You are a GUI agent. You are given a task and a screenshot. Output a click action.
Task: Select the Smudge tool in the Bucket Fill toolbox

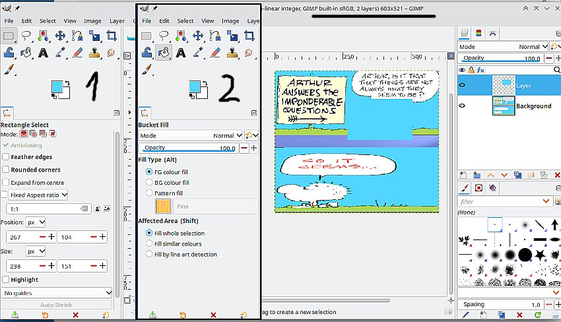pyautogui.click(x=249, y=53)
